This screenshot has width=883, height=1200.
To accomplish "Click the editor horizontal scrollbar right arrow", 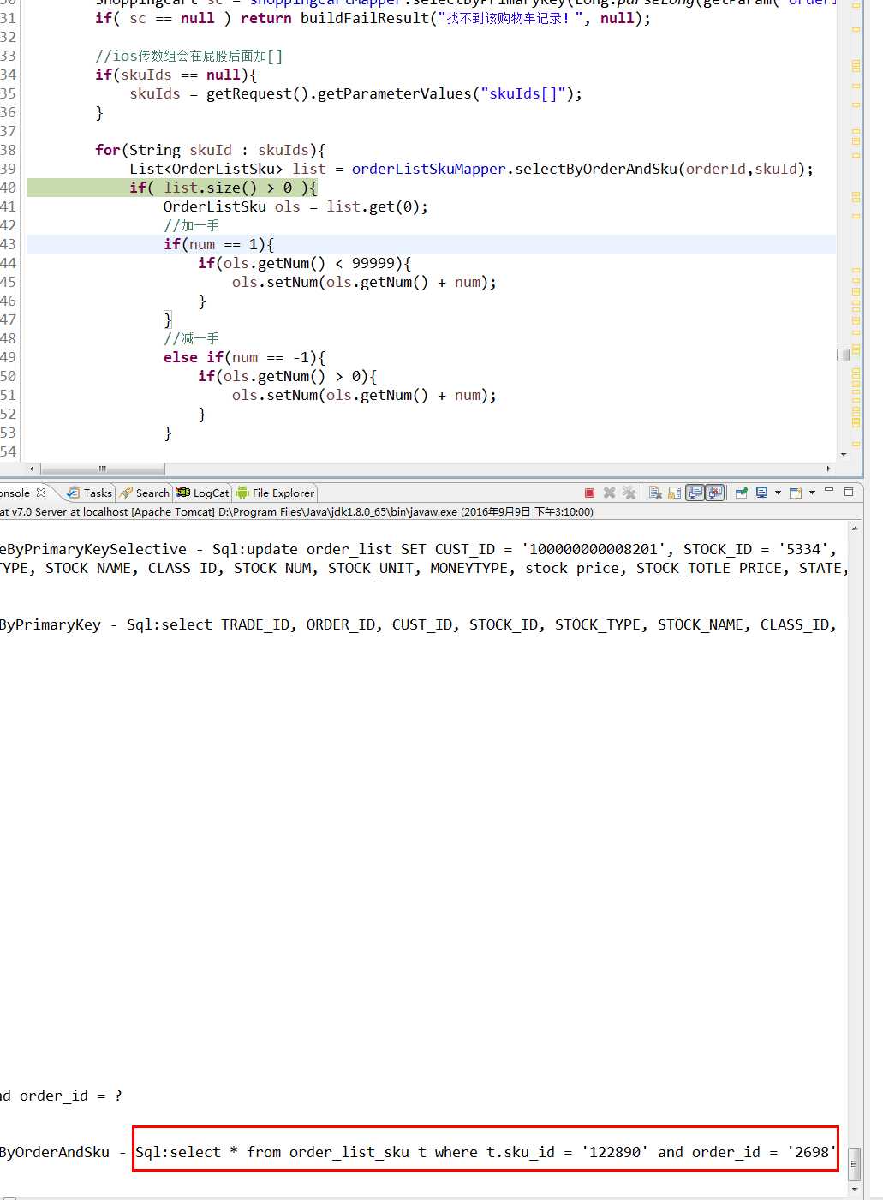I will pyautogui.click(x=828, y=469).
